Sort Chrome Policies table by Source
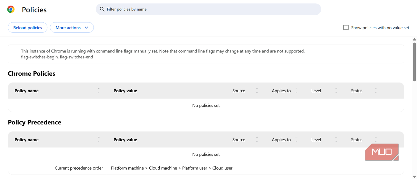417x179 pixels. point(257,91)
